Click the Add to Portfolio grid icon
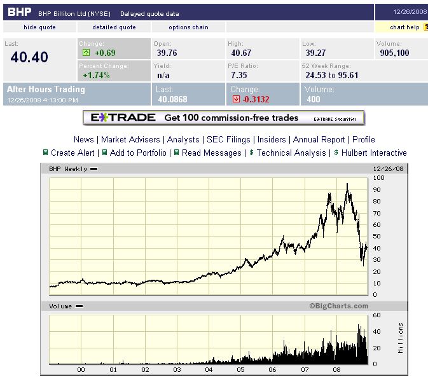428x384 pixels. pos(104,153)
